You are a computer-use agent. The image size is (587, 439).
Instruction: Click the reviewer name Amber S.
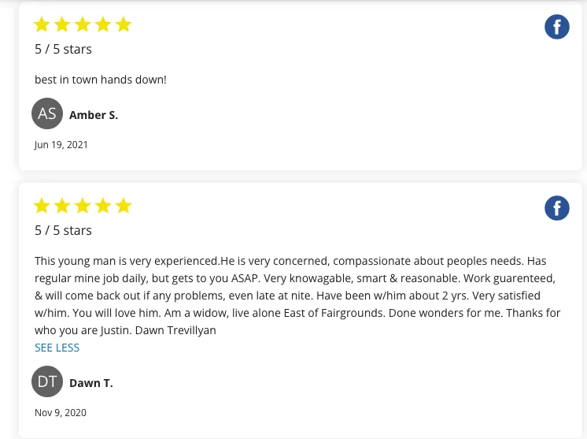94,115
